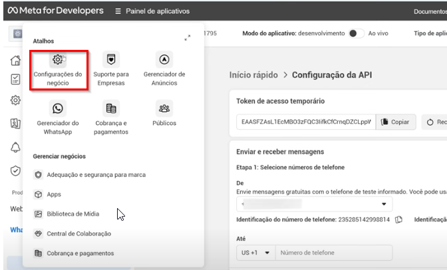Click the Número de telefone input field
The width and height of the screenshot is (447, 270).
tap(334, 253)
